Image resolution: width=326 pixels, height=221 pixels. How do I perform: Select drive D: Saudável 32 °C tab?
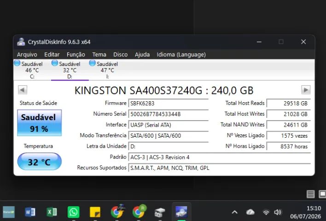[70, 70]
